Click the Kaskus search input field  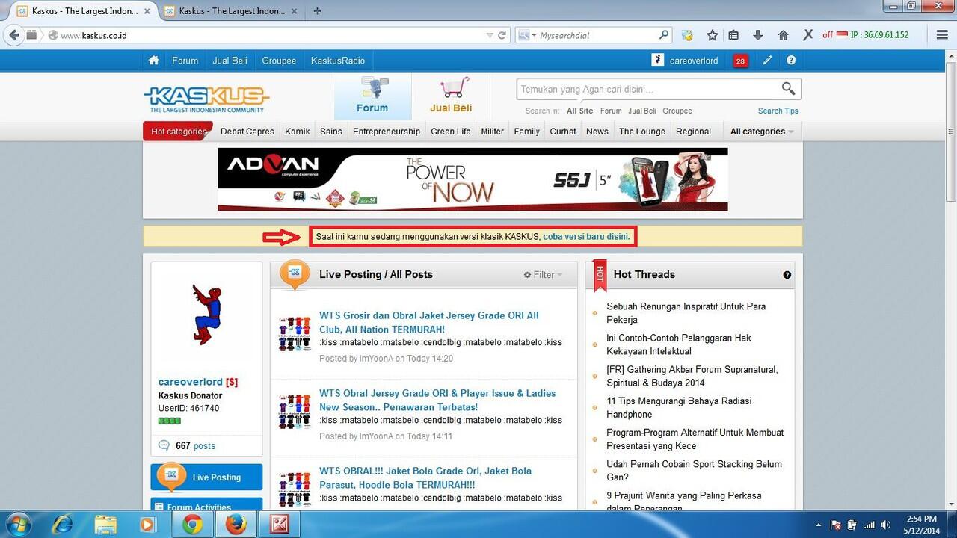pyautogui.click(x=647, y=89)
